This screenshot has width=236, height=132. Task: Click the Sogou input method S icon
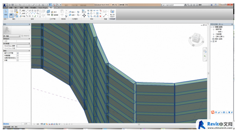213,112
